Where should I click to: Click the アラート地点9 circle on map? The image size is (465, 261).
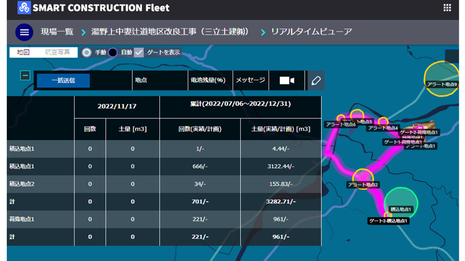click(441, 79)
